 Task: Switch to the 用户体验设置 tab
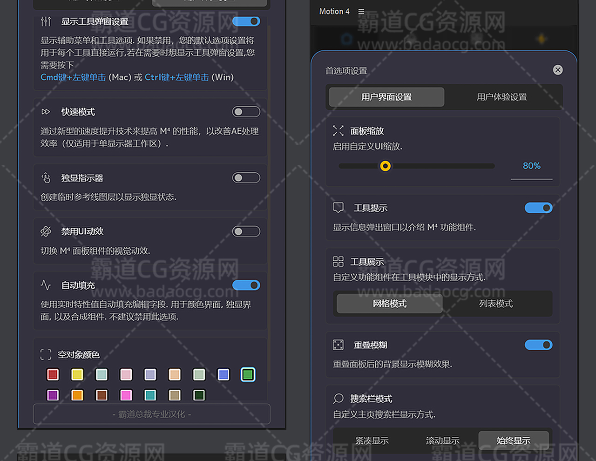(x=501, y=97)
